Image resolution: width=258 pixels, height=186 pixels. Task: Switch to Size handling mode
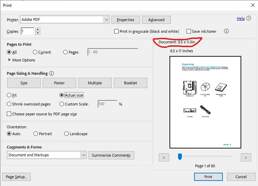pyautogui.click(x=24, y=83)
